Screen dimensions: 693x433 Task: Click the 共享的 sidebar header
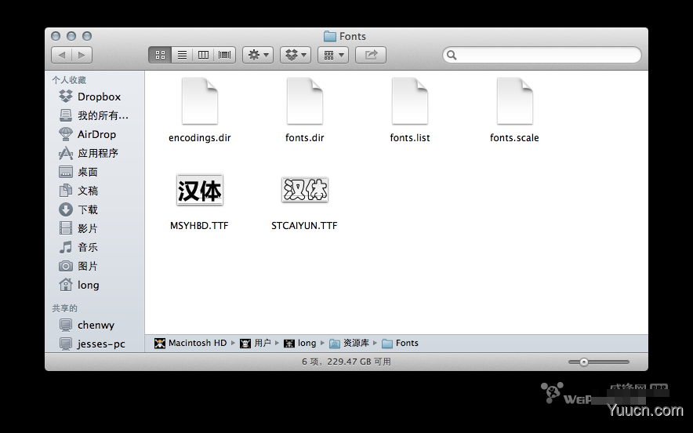64,308
